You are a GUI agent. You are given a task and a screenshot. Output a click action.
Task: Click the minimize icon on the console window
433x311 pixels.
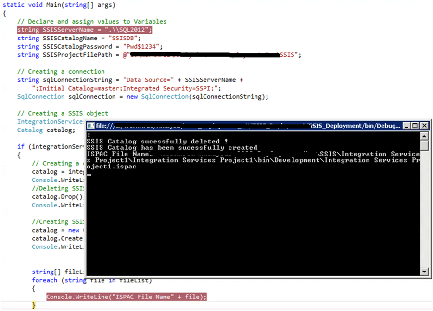click(406, 126)
